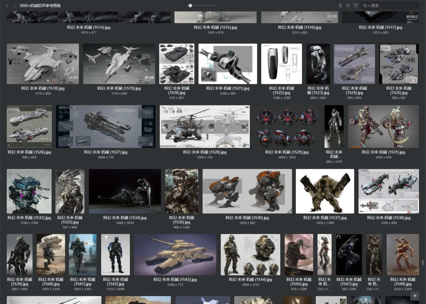Go forward with the right arrow icon
The height and width of the screenshot is (304, 426).
(x=14, y=6)
